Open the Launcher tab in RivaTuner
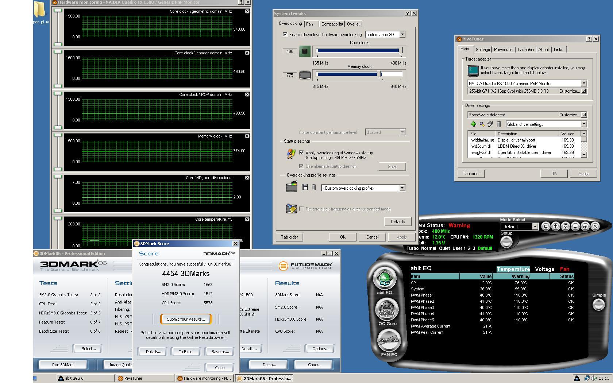This screenshot has width=613, height=383. point(526,50)
